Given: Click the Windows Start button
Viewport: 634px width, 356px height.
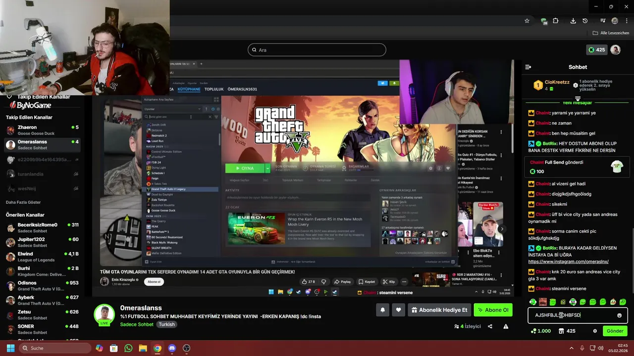Looking at the screenshot, I should 9,348.
